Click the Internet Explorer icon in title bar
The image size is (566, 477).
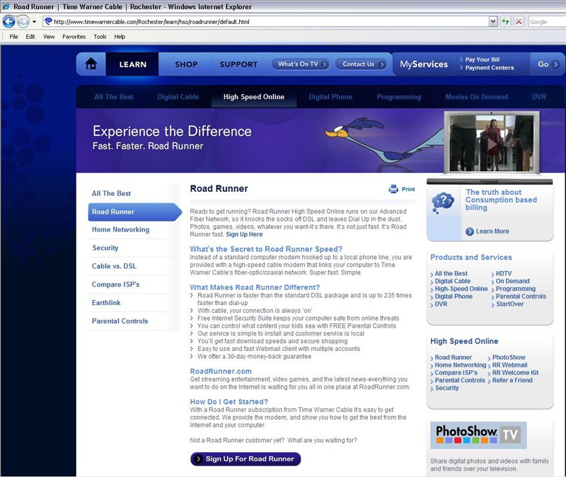tap(6, 6)
